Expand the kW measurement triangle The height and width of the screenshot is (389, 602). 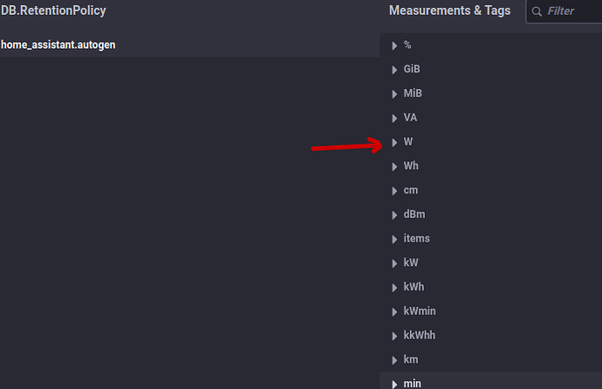coord(394,263)
